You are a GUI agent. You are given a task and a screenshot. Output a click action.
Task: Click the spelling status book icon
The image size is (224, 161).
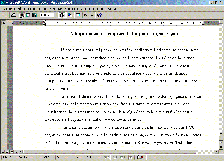[x=140, y=157]
